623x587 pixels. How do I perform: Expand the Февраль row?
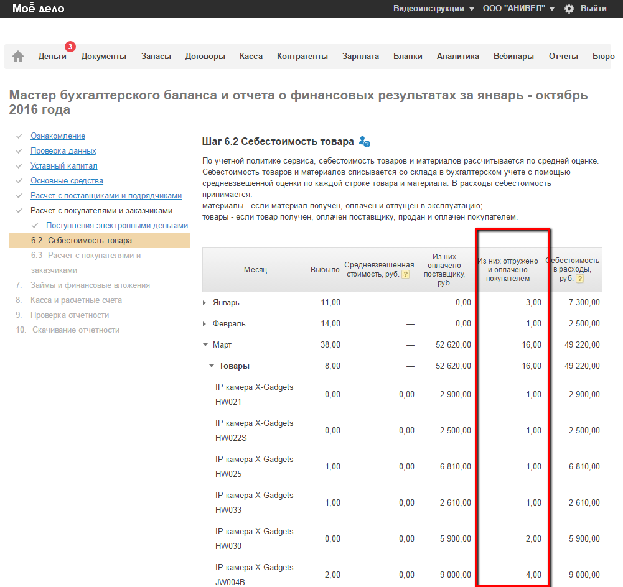coord(205,324)
